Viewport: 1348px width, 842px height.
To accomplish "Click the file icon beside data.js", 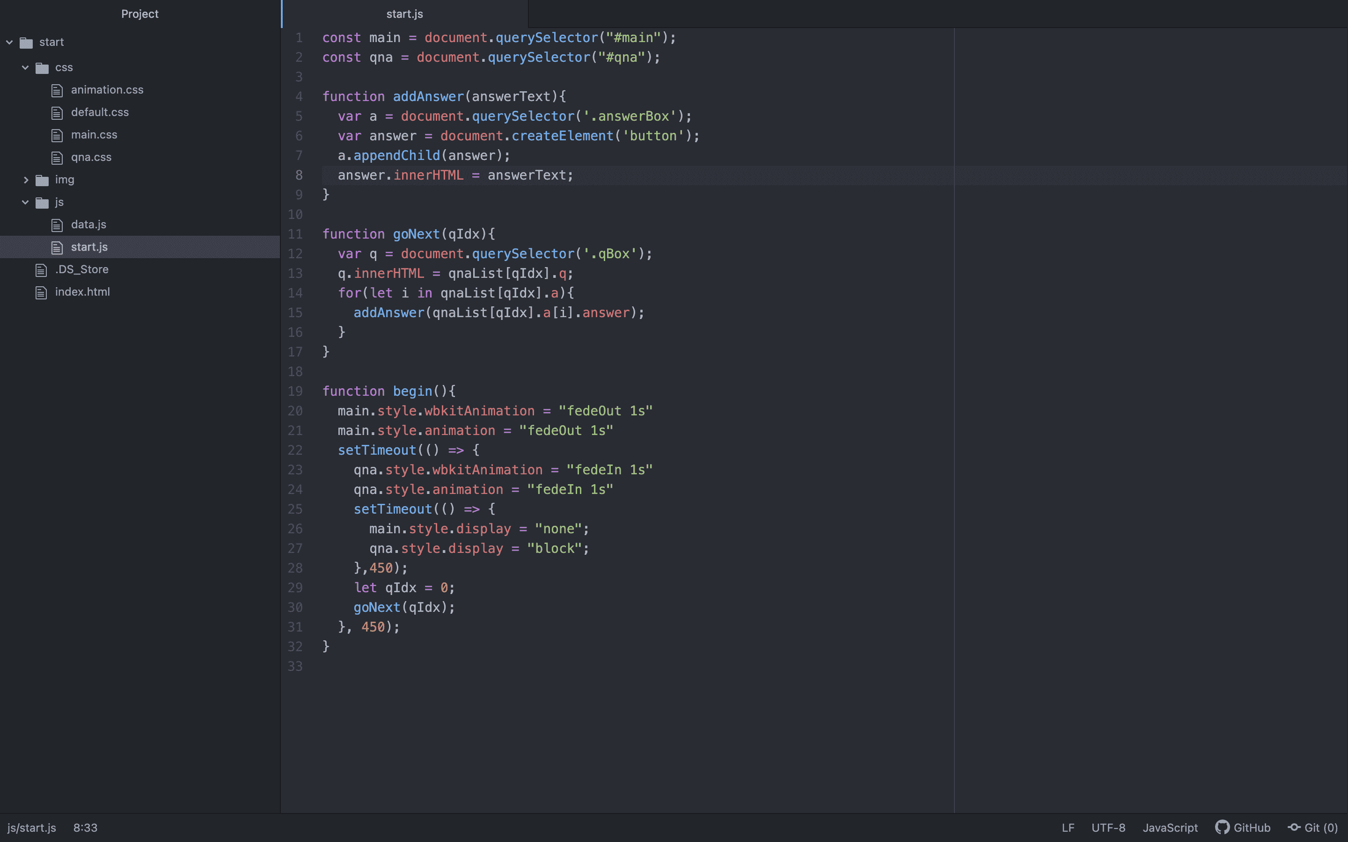I will point(57,225).
